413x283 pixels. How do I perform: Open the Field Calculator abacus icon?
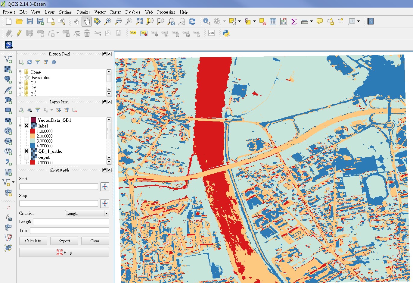[283, 21]
